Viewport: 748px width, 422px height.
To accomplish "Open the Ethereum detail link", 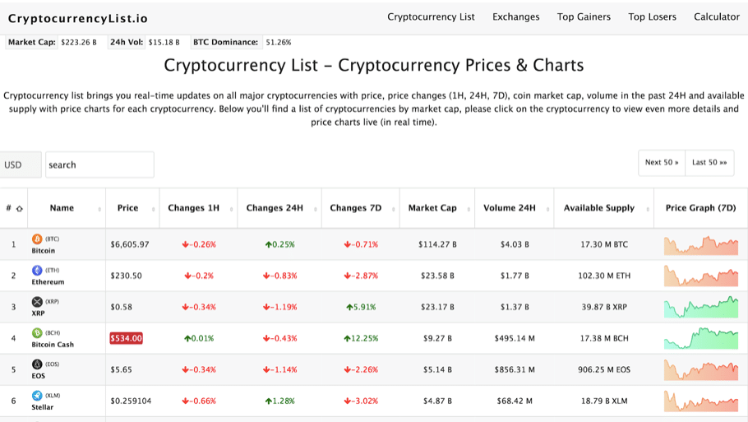I will 48,282.
